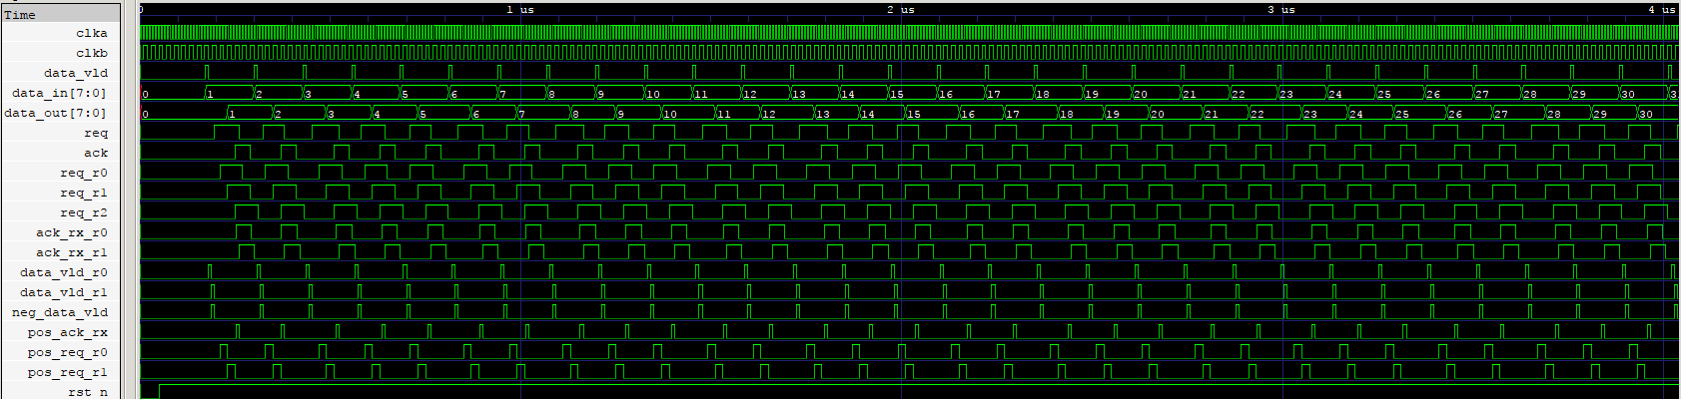Select the data_out[7:0] signal name
The height and width of the screenshot is (399, 1681).
click(x=55, y=113)
